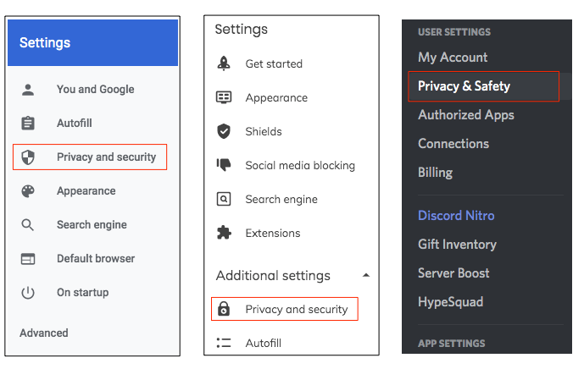Open My Account in Discord settings

point(453,58)
